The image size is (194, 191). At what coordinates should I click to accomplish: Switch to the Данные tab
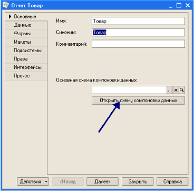coord(26,25)
